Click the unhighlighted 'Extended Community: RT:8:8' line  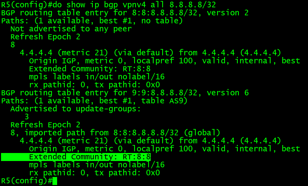pos(90,69)
